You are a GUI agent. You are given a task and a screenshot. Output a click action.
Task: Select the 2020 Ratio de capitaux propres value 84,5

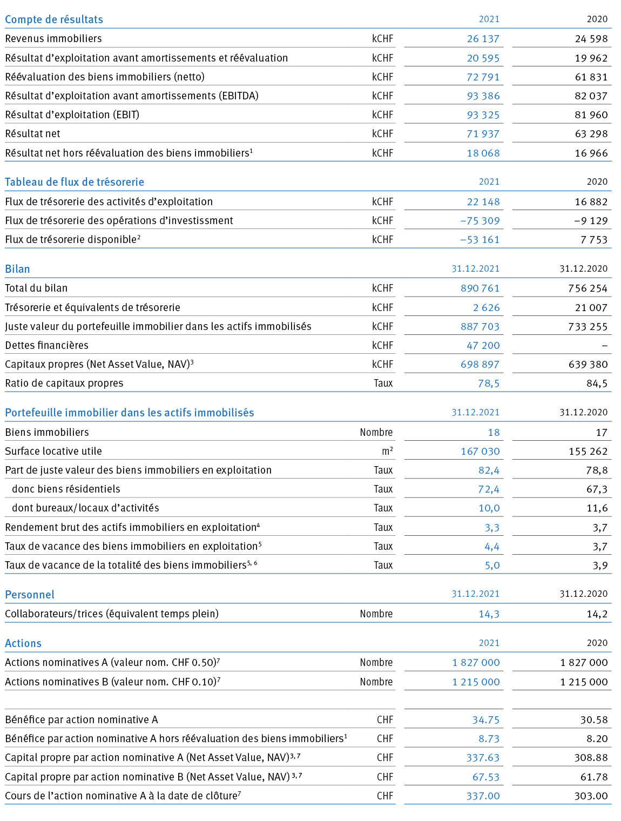[x=597, y=383]
